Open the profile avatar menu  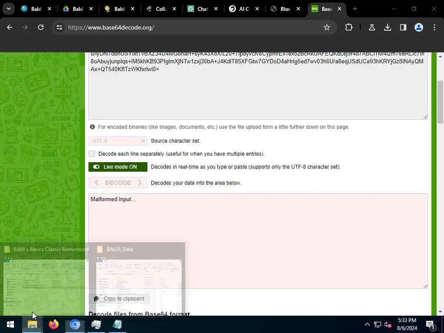[x=419, y=27]
